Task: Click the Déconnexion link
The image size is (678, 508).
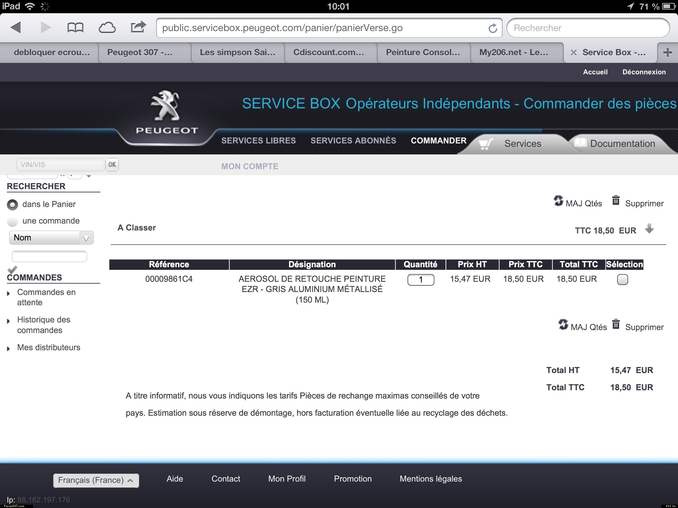Action: point(644,72)
